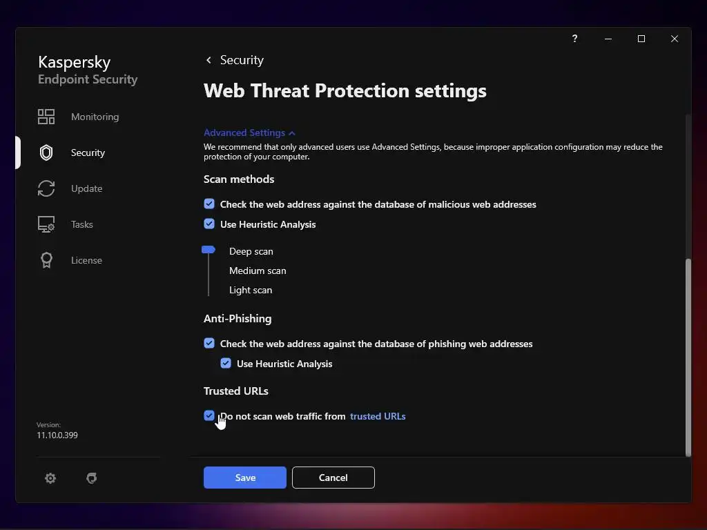Click version number 11.10.0.399
This screenshot has width=707, height=530.
pos(57,435)
